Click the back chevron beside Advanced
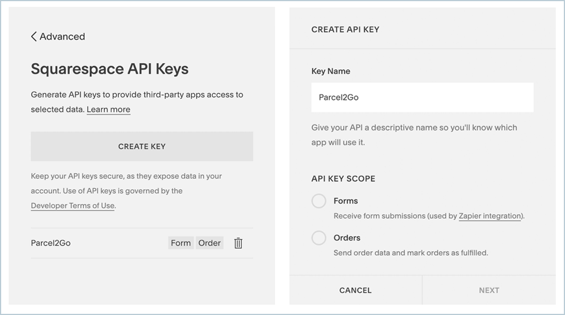565x315 pixels. pyautogui.click(x=34, y=37)
